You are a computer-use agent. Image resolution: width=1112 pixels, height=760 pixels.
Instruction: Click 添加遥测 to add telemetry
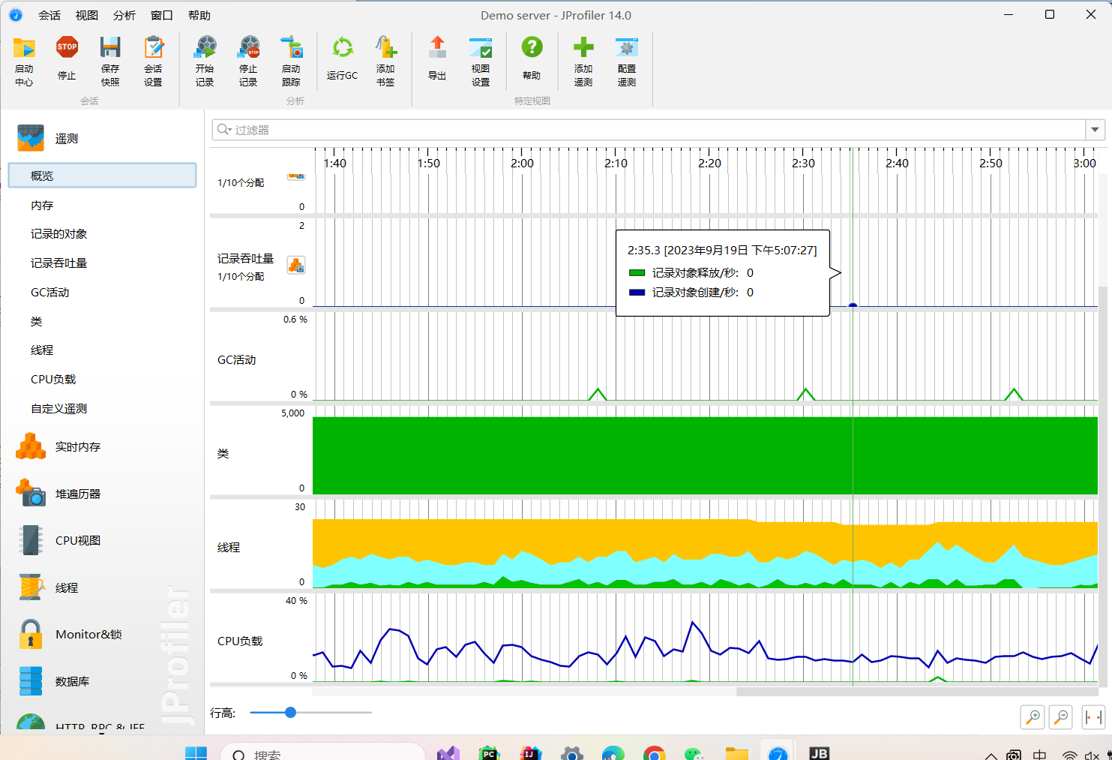click(x=583, y=62)
